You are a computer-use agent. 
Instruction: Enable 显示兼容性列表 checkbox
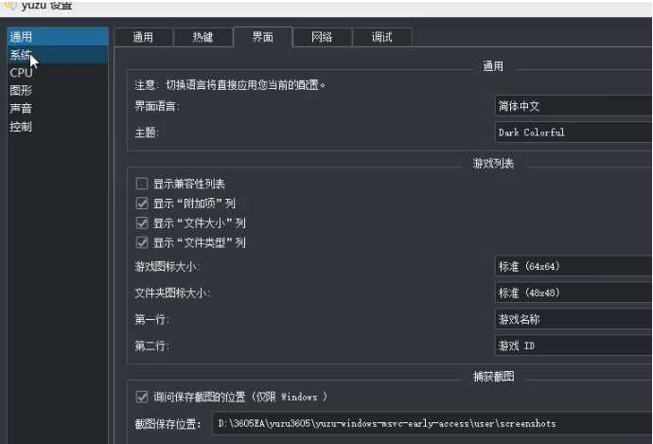pyautogui.click(x=142, y=184)
